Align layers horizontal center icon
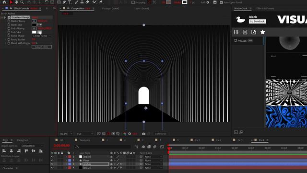This screenshot has height=173, width=307. coord(12,151)
